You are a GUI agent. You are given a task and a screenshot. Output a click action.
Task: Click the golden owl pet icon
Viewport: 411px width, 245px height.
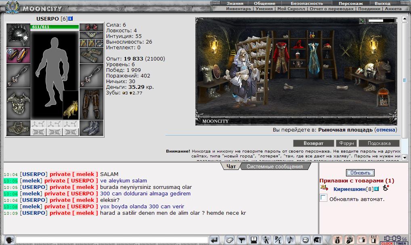point(71,105)
